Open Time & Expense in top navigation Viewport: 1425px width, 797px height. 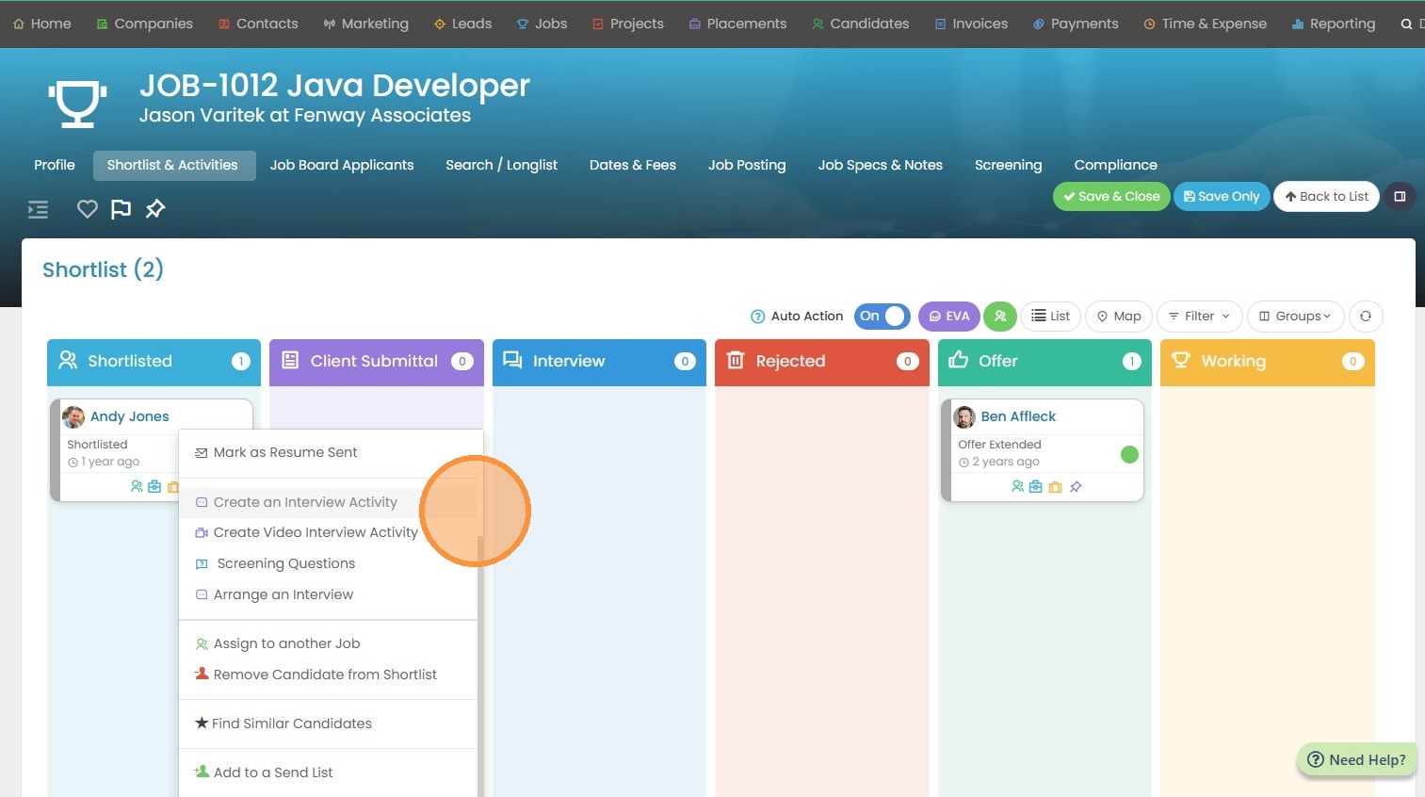[x=1205, y=24]
